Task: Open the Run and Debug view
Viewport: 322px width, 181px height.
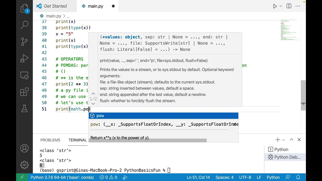Action: (24, 59)
